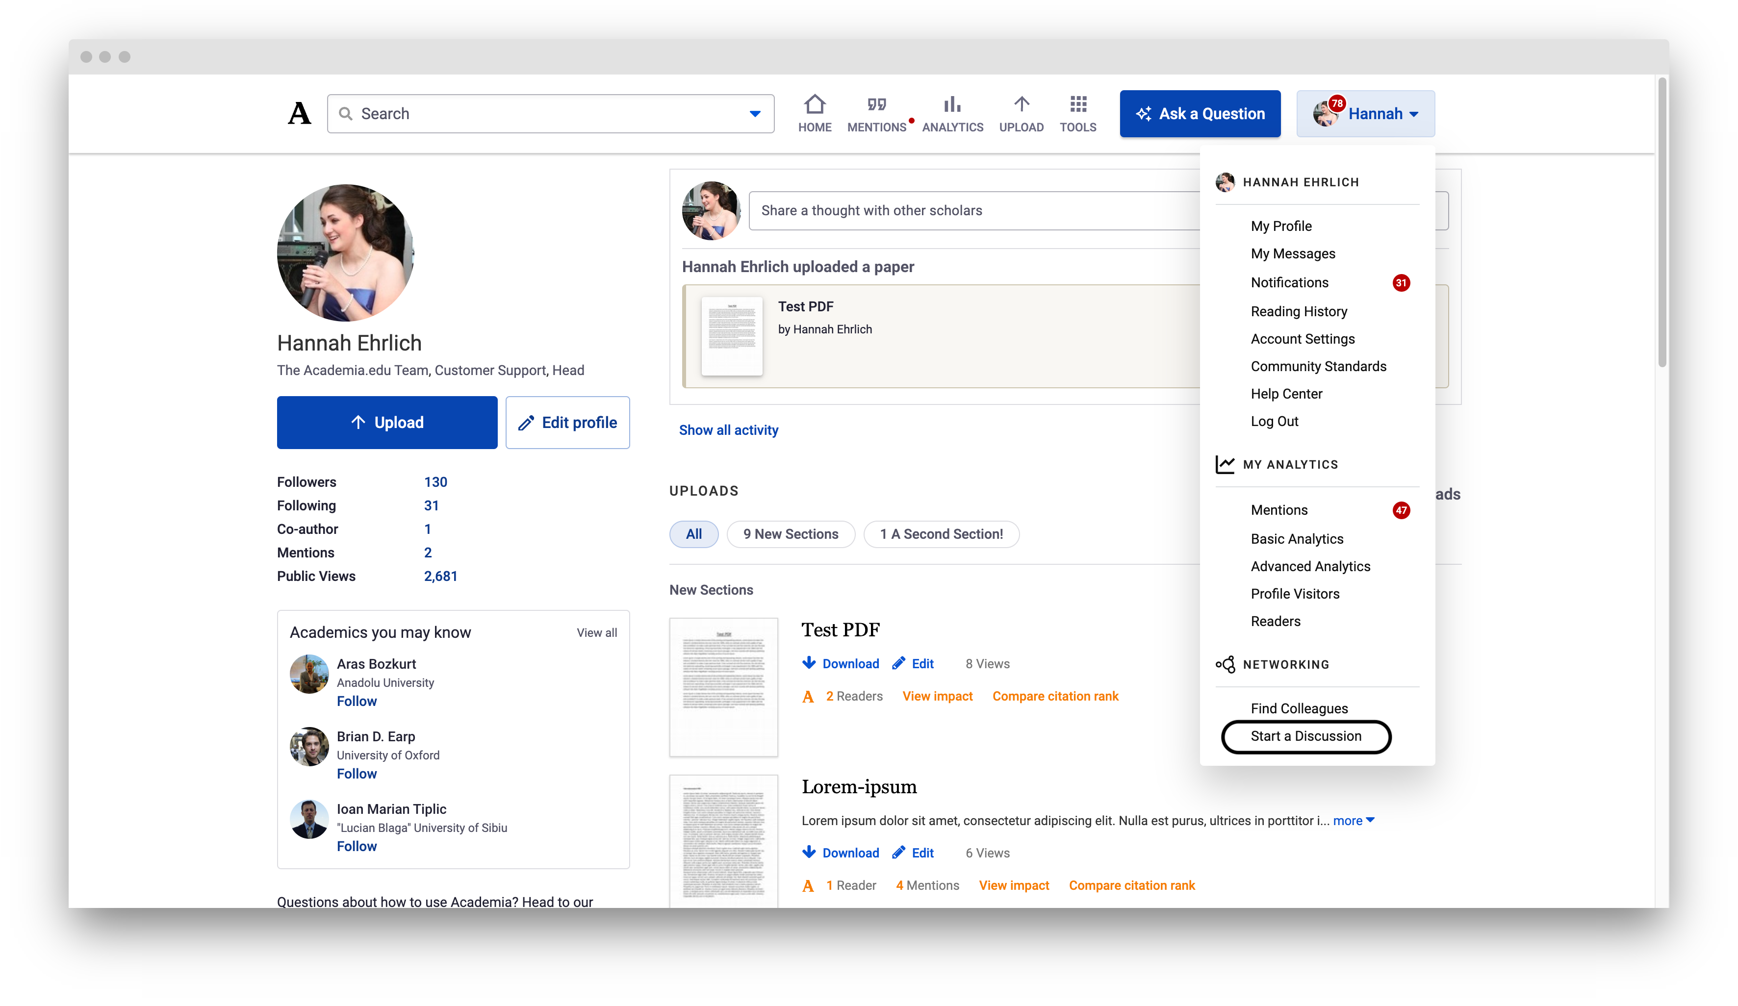Click the red 31 Notifications badge
Image resolution: width=1738 pixels, height=1006 pixels.
click(1401, 283)
